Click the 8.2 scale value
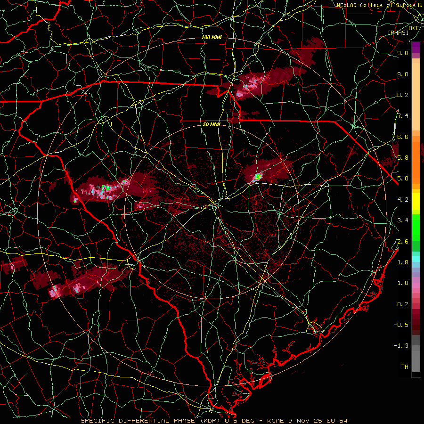 click(x=403, y=95)
